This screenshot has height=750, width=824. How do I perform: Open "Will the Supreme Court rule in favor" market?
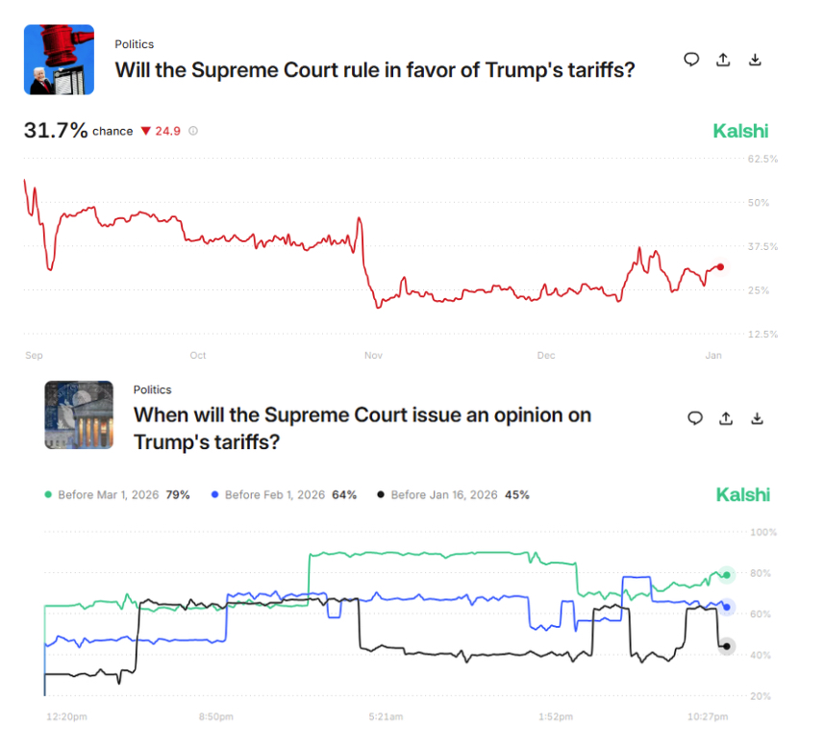click(x=374, y=70)
